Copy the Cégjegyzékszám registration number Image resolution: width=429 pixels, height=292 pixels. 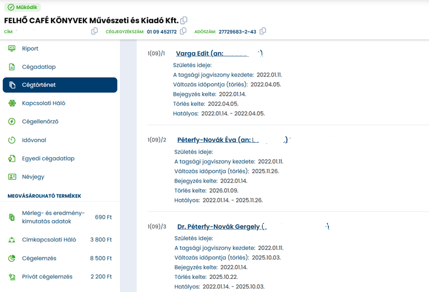click(x=183, y=32)
